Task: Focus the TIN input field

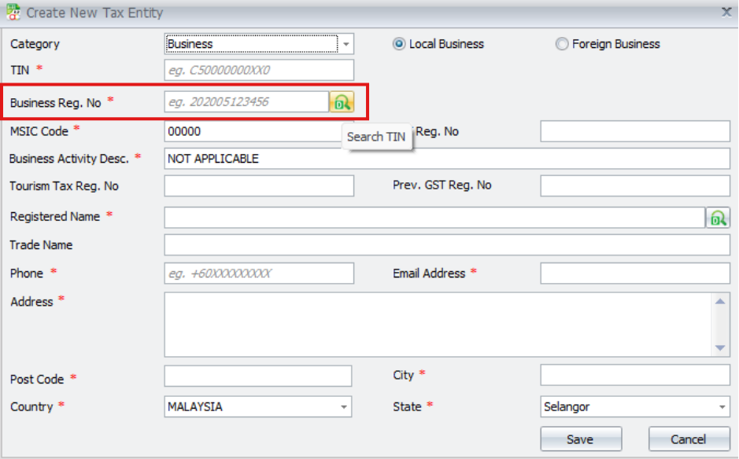Action: point(259,70)
